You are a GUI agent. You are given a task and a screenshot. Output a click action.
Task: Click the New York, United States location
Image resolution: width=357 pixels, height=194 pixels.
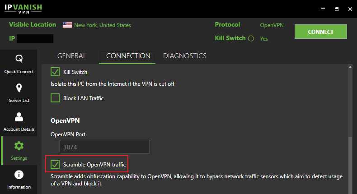coord(103,25)
